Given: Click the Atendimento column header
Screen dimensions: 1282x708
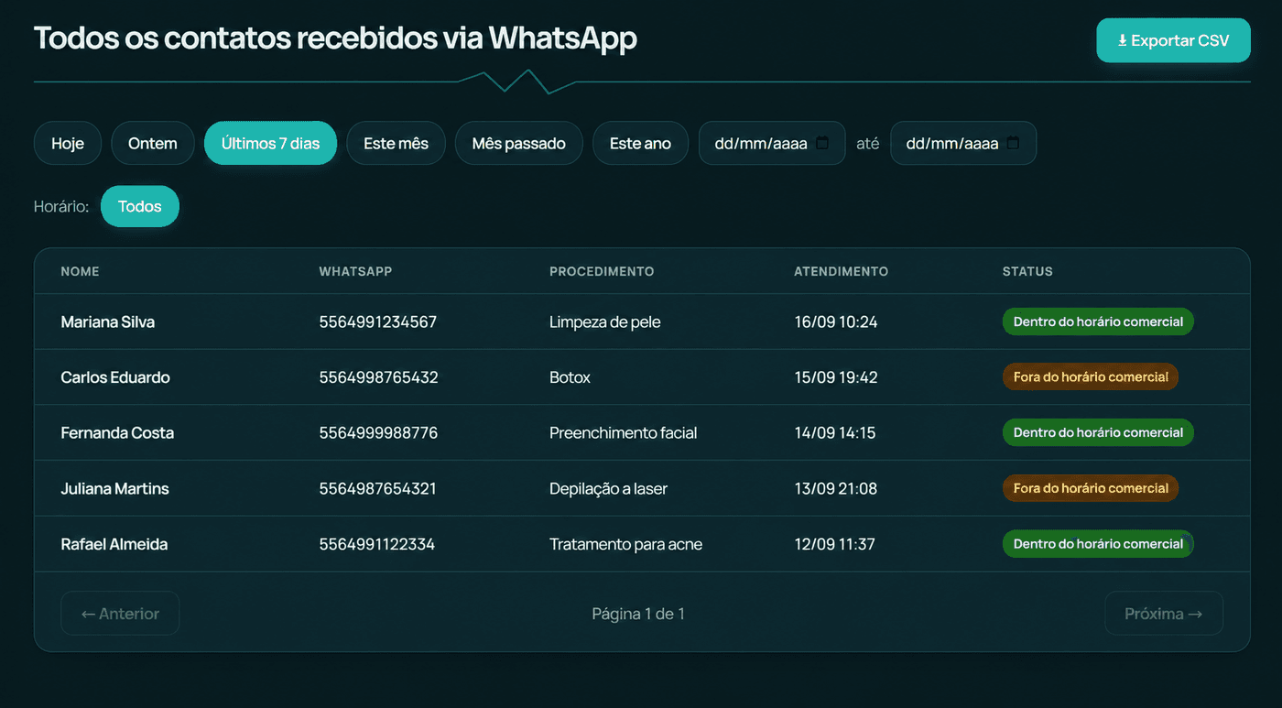Looking at the screenshot, I should coord(841,271).
